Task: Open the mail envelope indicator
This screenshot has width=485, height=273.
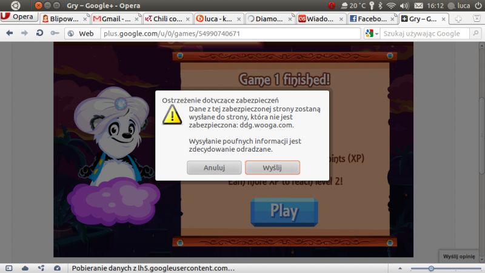Action: [418, 5]
